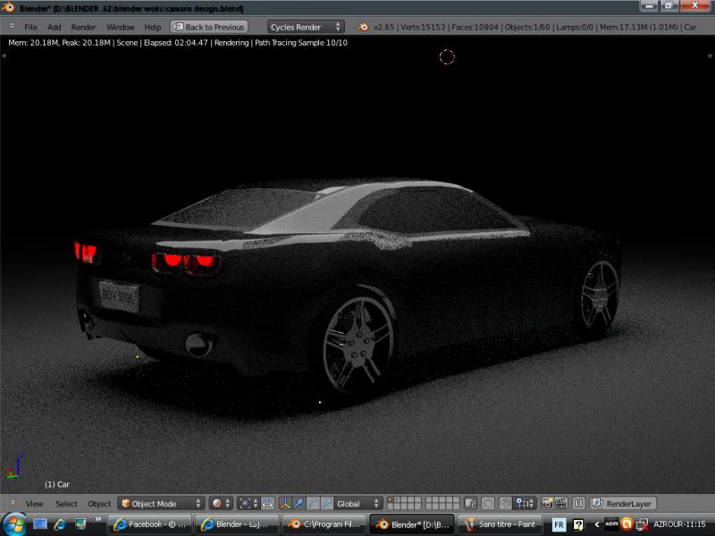Toggle proportional editing circle icon
The image size is (715, 536).
487,503
